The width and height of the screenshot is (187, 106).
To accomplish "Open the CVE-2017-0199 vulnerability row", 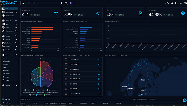I will [x=83, y=84].
